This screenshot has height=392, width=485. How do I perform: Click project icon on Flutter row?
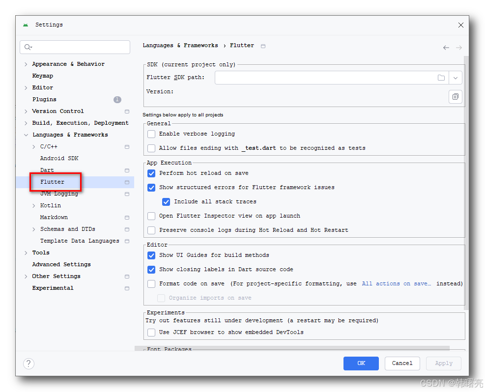click(127, 182)
